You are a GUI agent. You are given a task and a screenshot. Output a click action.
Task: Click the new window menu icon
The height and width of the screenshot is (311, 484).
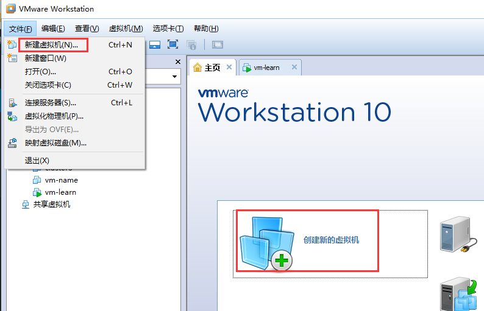[12, 58]
